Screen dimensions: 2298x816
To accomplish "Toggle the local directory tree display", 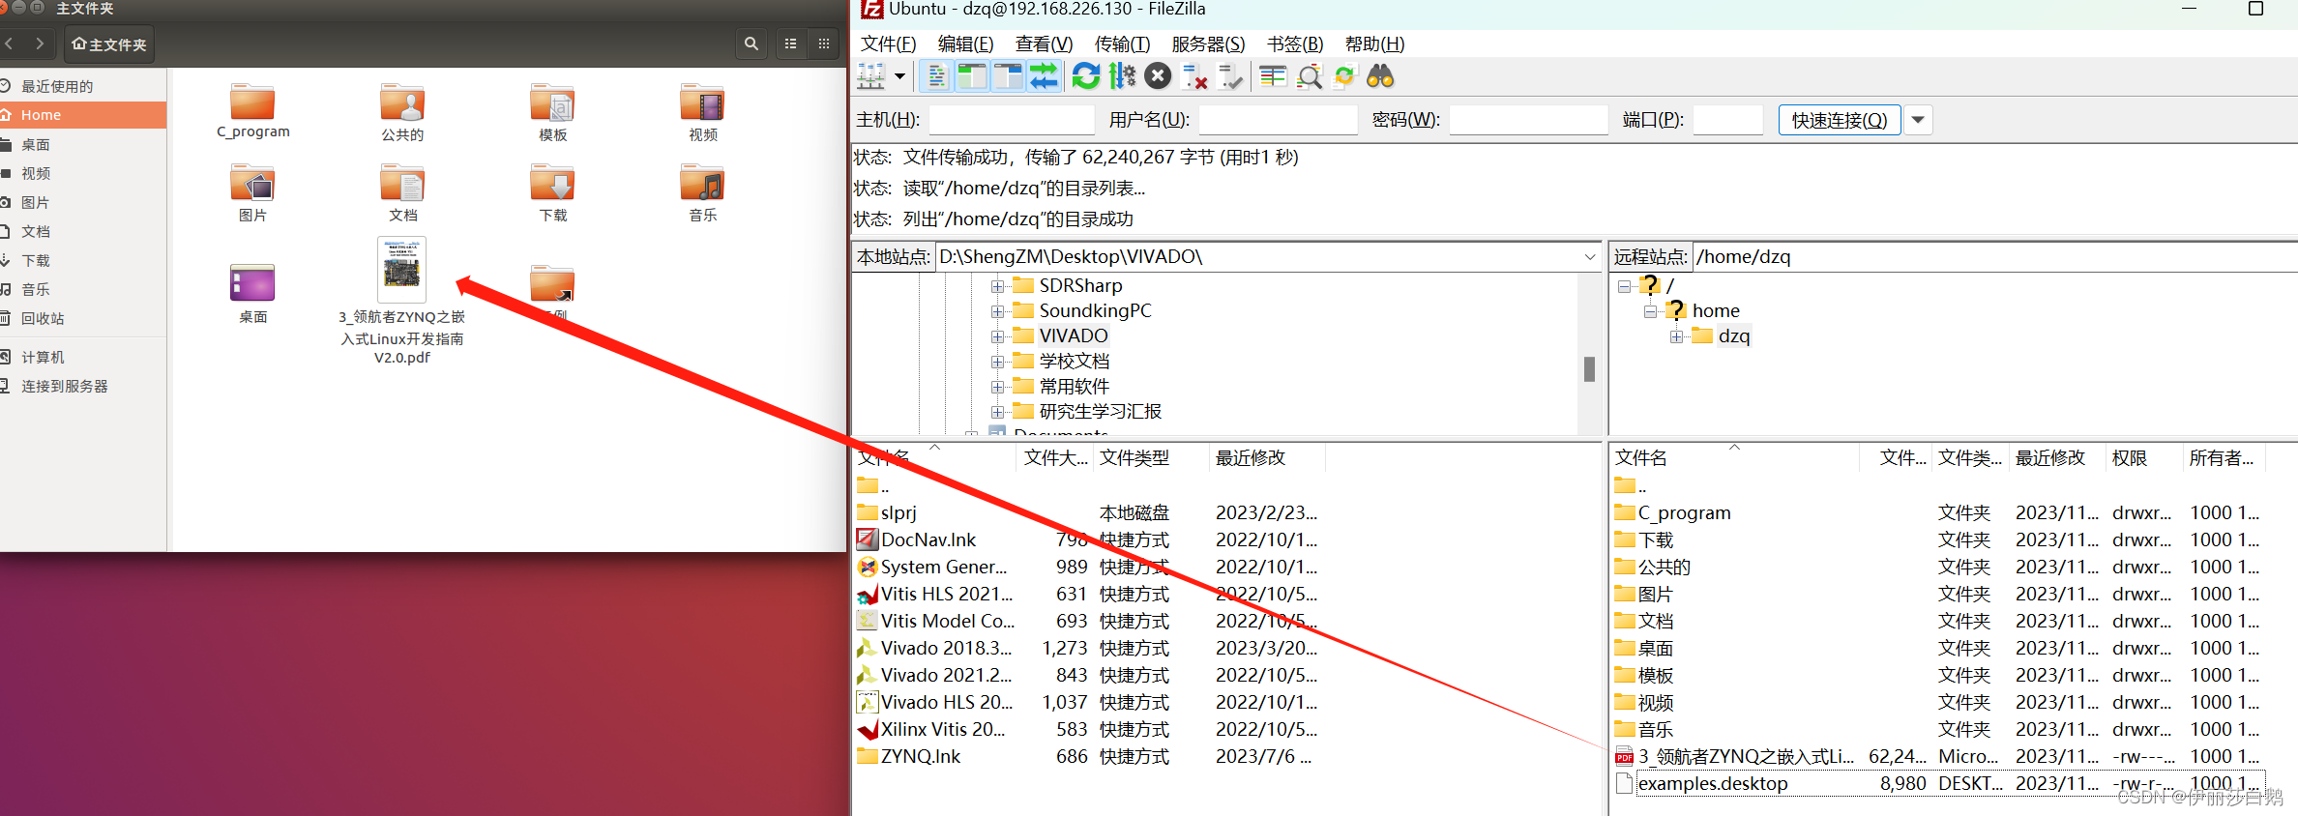I will [972, 76].
